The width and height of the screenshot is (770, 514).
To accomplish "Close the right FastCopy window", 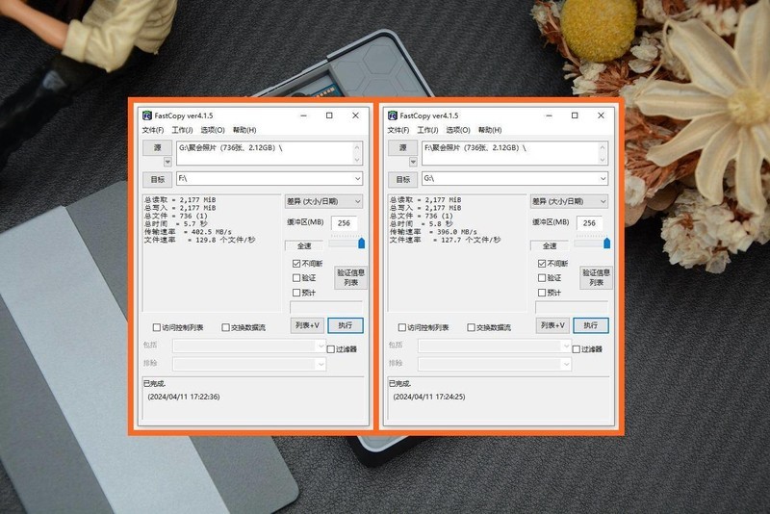I will point(601,116).
